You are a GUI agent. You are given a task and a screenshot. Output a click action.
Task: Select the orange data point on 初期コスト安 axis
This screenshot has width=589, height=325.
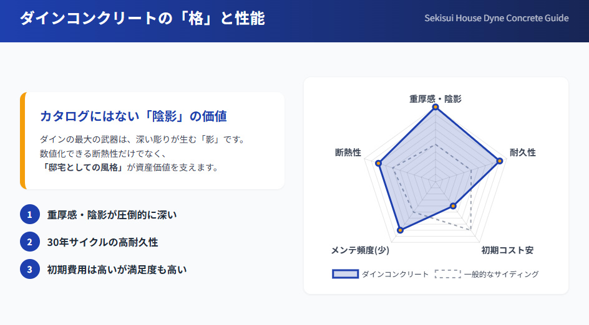coord(454,206)
